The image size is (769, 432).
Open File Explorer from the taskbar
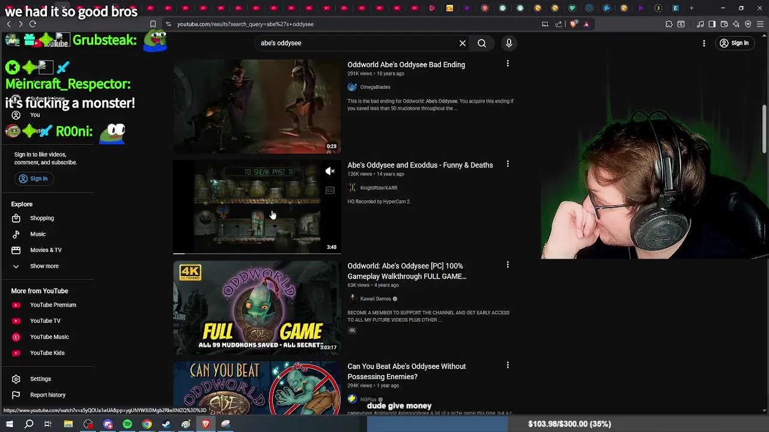(x=68, y=424)
